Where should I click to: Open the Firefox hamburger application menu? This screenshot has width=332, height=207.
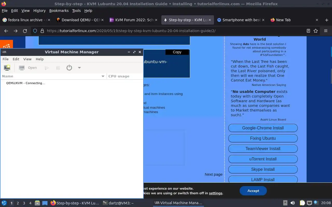326,31
